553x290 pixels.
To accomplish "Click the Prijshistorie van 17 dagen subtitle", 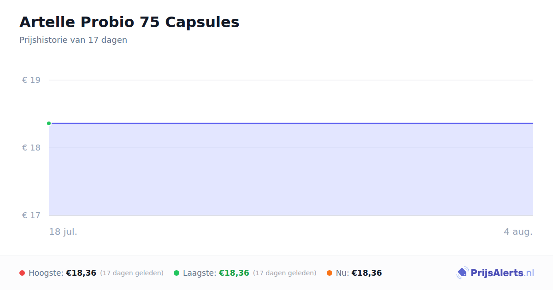I will [73, 40].
